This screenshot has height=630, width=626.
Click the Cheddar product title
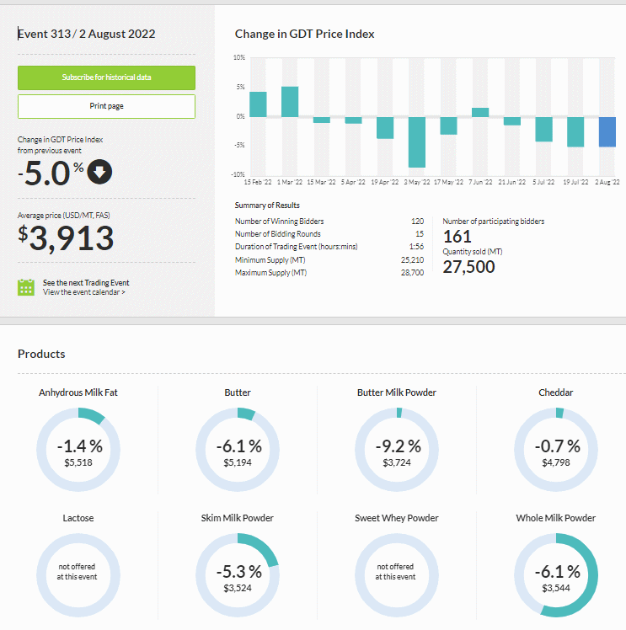coord(556,392)
